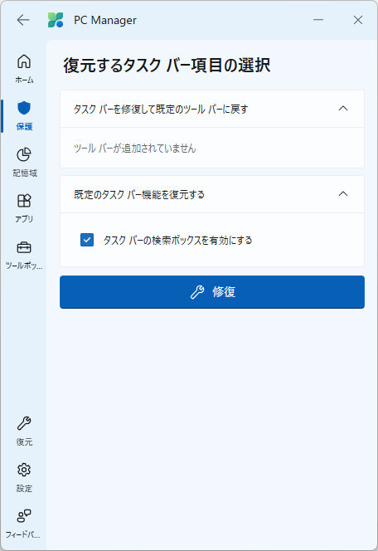Open the ホーム home sidebar item
Screen dimensions: 378x551
24,69
